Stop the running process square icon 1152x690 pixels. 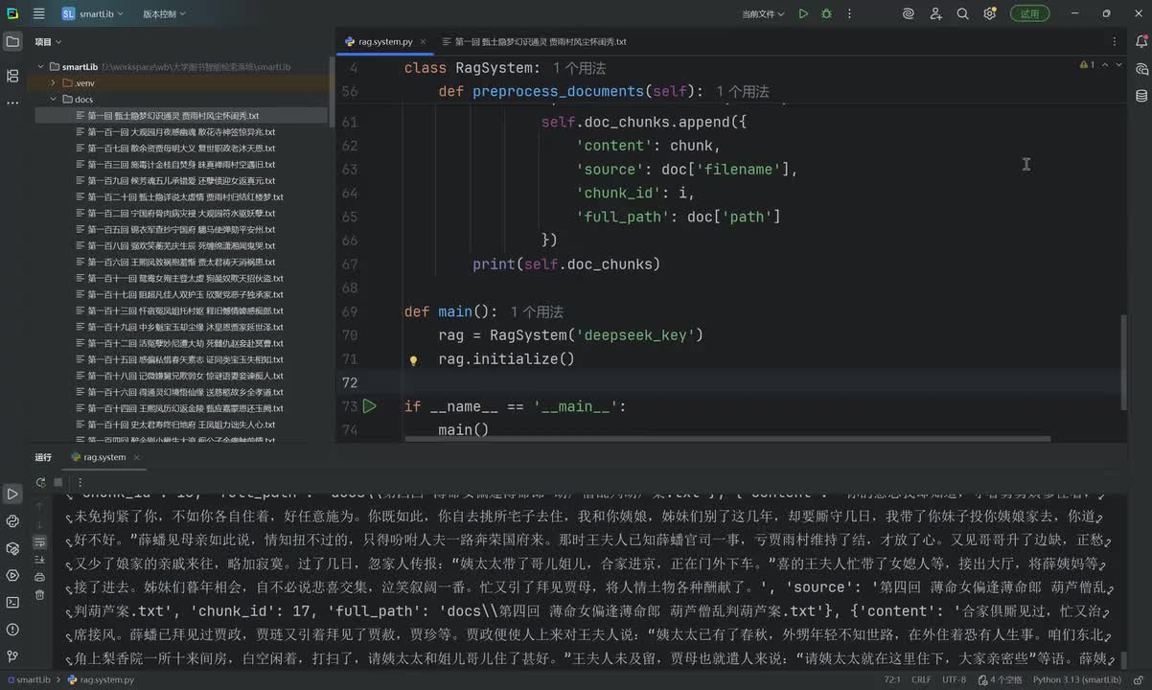click(58, 483)
